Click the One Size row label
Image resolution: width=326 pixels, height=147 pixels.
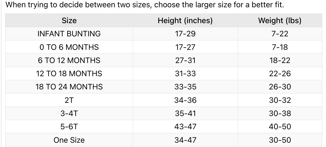(69, 140)
